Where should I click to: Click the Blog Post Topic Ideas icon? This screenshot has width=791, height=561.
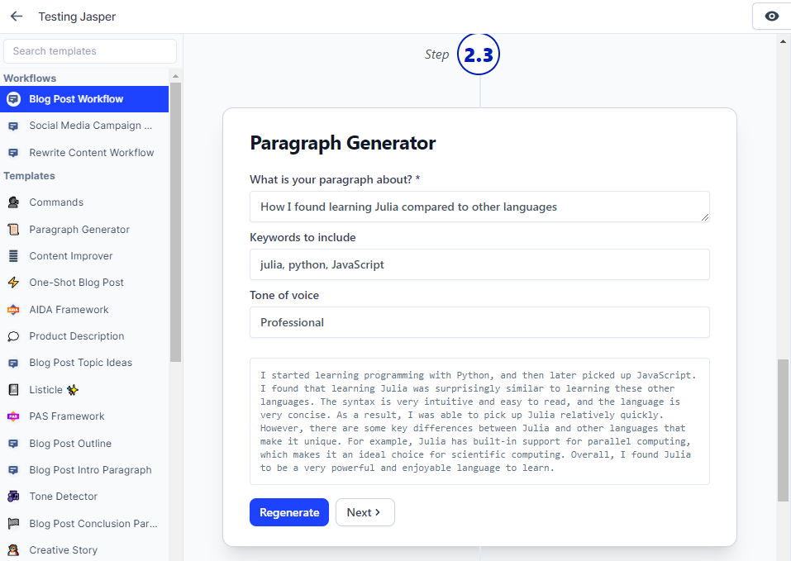pyautogui.click(x=13, y=363)
